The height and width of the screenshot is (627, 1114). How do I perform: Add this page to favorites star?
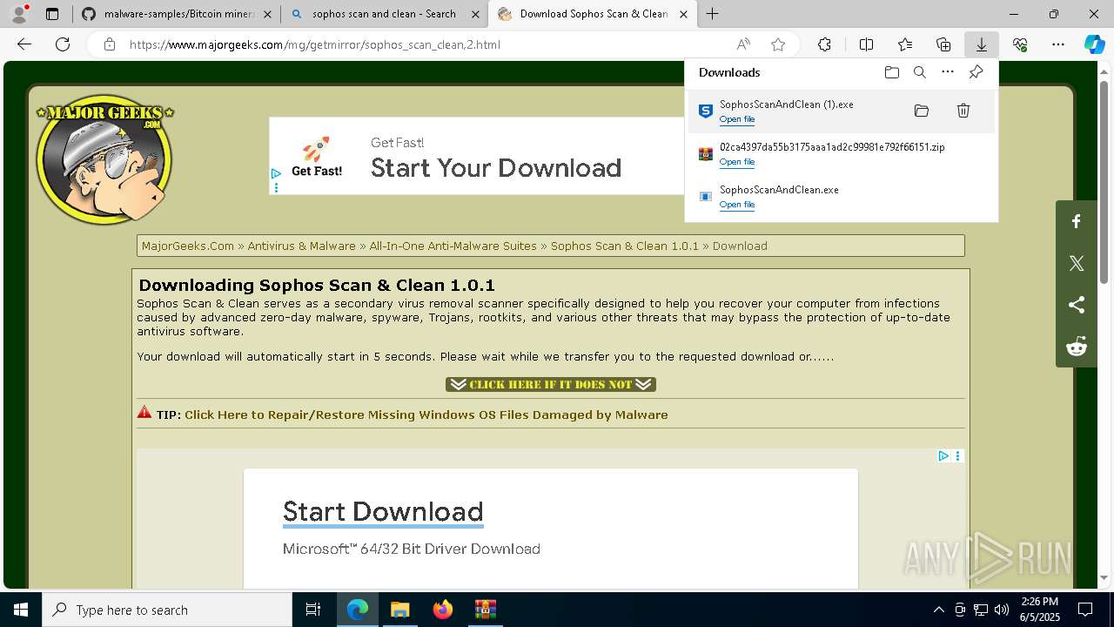pyautogui.click(x=778, y=44)
